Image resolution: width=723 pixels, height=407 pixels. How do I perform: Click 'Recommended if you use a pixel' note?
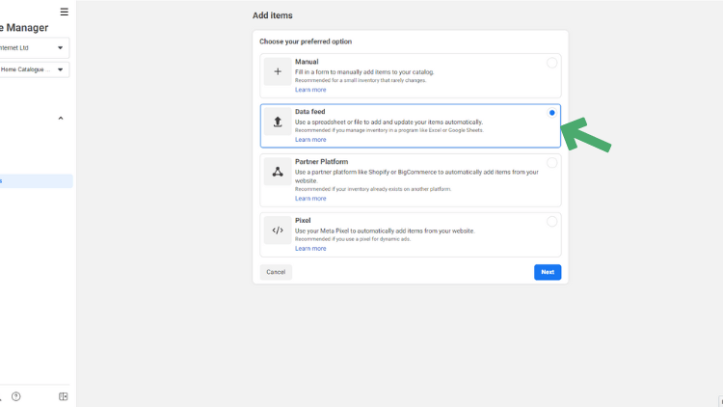353,239
